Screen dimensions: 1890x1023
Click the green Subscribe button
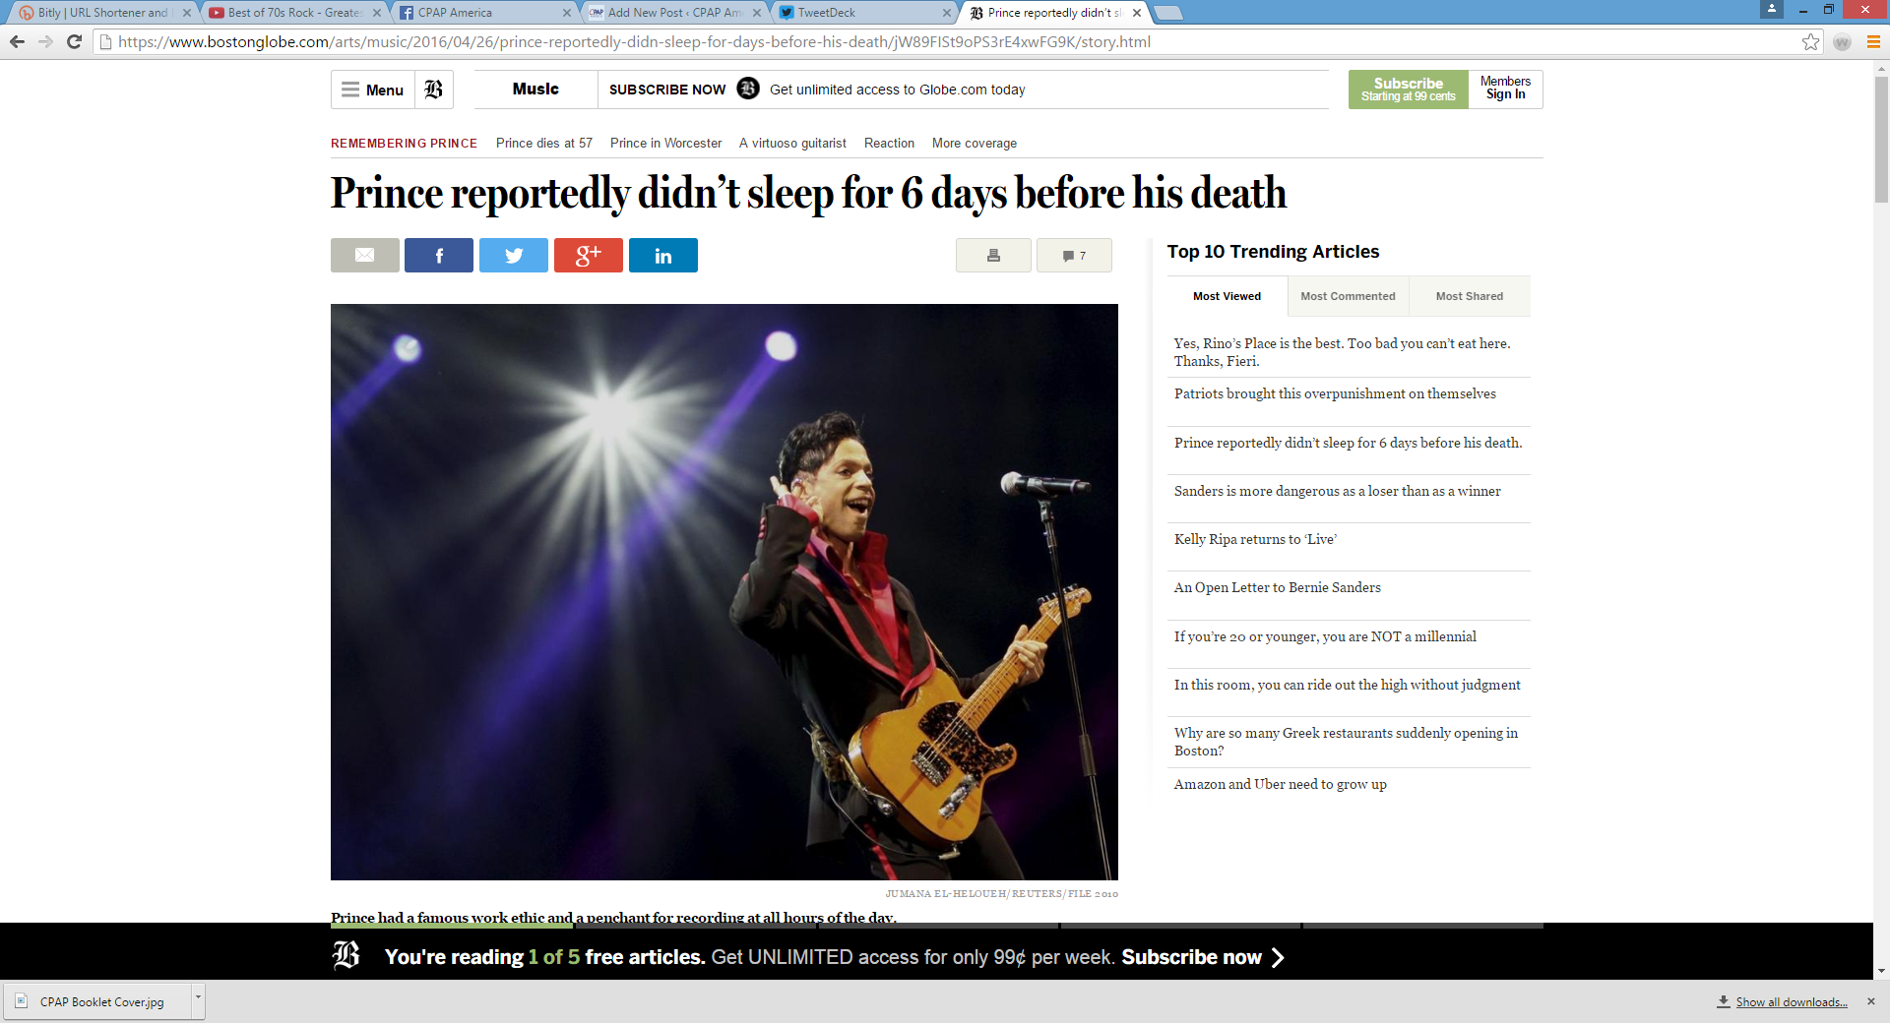pos(1408,90)
